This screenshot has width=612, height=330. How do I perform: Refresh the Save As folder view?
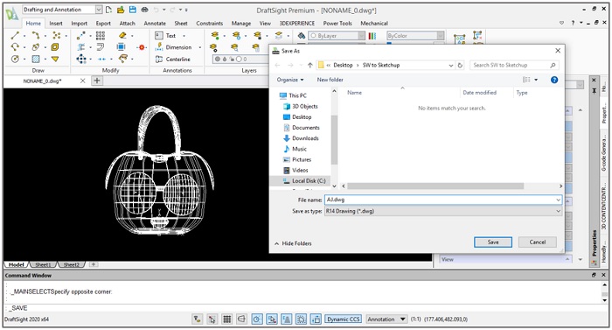tap(460, 66)
